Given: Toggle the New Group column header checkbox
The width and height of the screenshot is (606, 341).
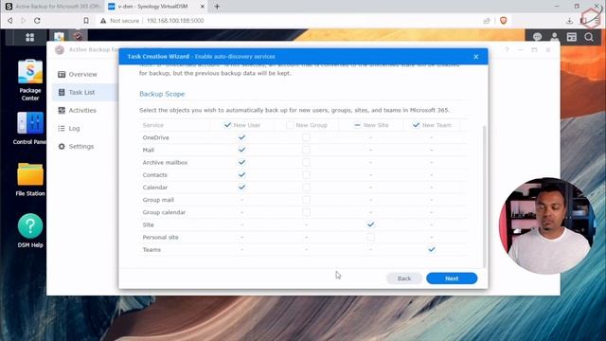Looking at the screenshot, I should click(x=290, y=125).
